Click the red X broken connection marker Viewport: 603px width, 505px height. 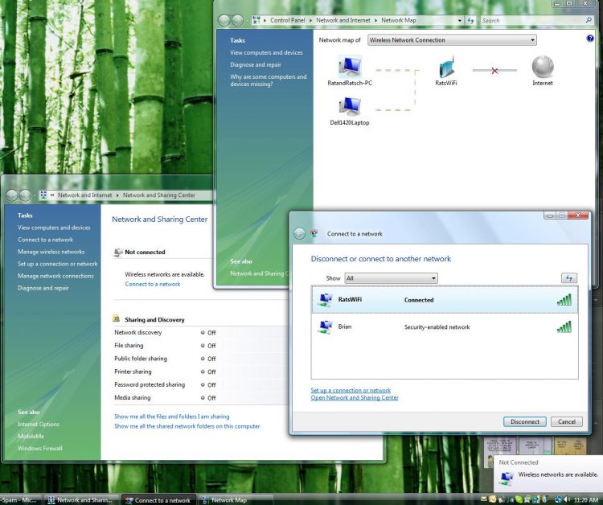495,71
